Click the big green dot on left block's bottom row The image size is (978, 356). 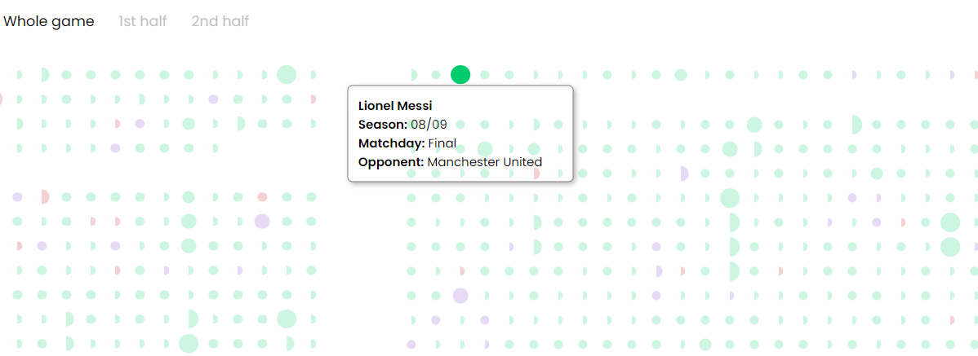(189, 343)
